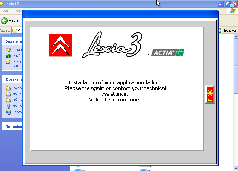The width and height of the screenshot is (238, 171).
Task: Click the red validate button in Lexia3 dialog
Action: click(x=210, y=94)
